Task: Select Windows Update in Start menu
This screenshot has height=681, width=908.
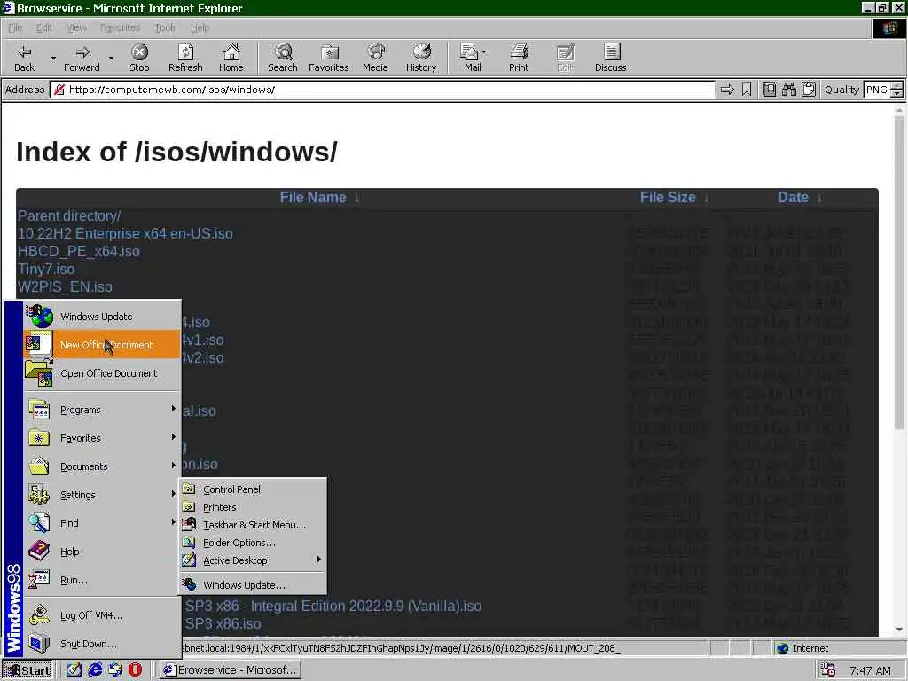Action: [x=103, y=317]
